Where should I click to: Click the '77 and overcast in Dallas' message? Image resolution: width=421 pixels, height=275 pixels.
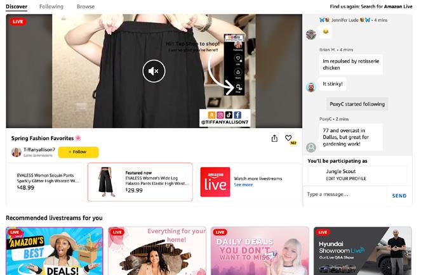pos(351,137)
